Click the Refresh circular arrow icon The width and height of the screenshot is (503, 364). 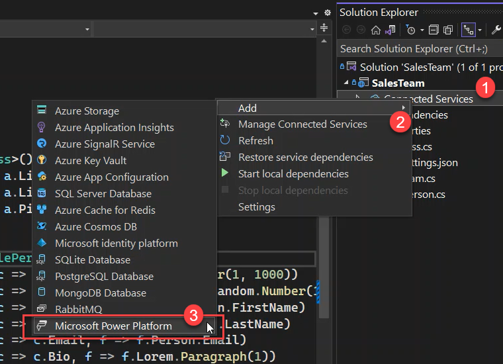225,140
